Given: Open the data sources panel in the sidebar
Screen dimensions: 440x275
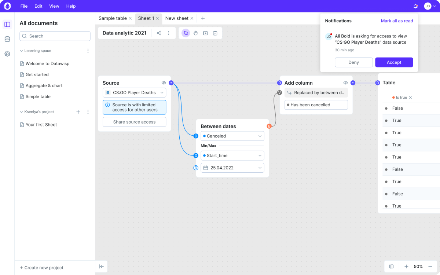Looking at the screenshot, I should pyautogui.click(x=7, y=39).
